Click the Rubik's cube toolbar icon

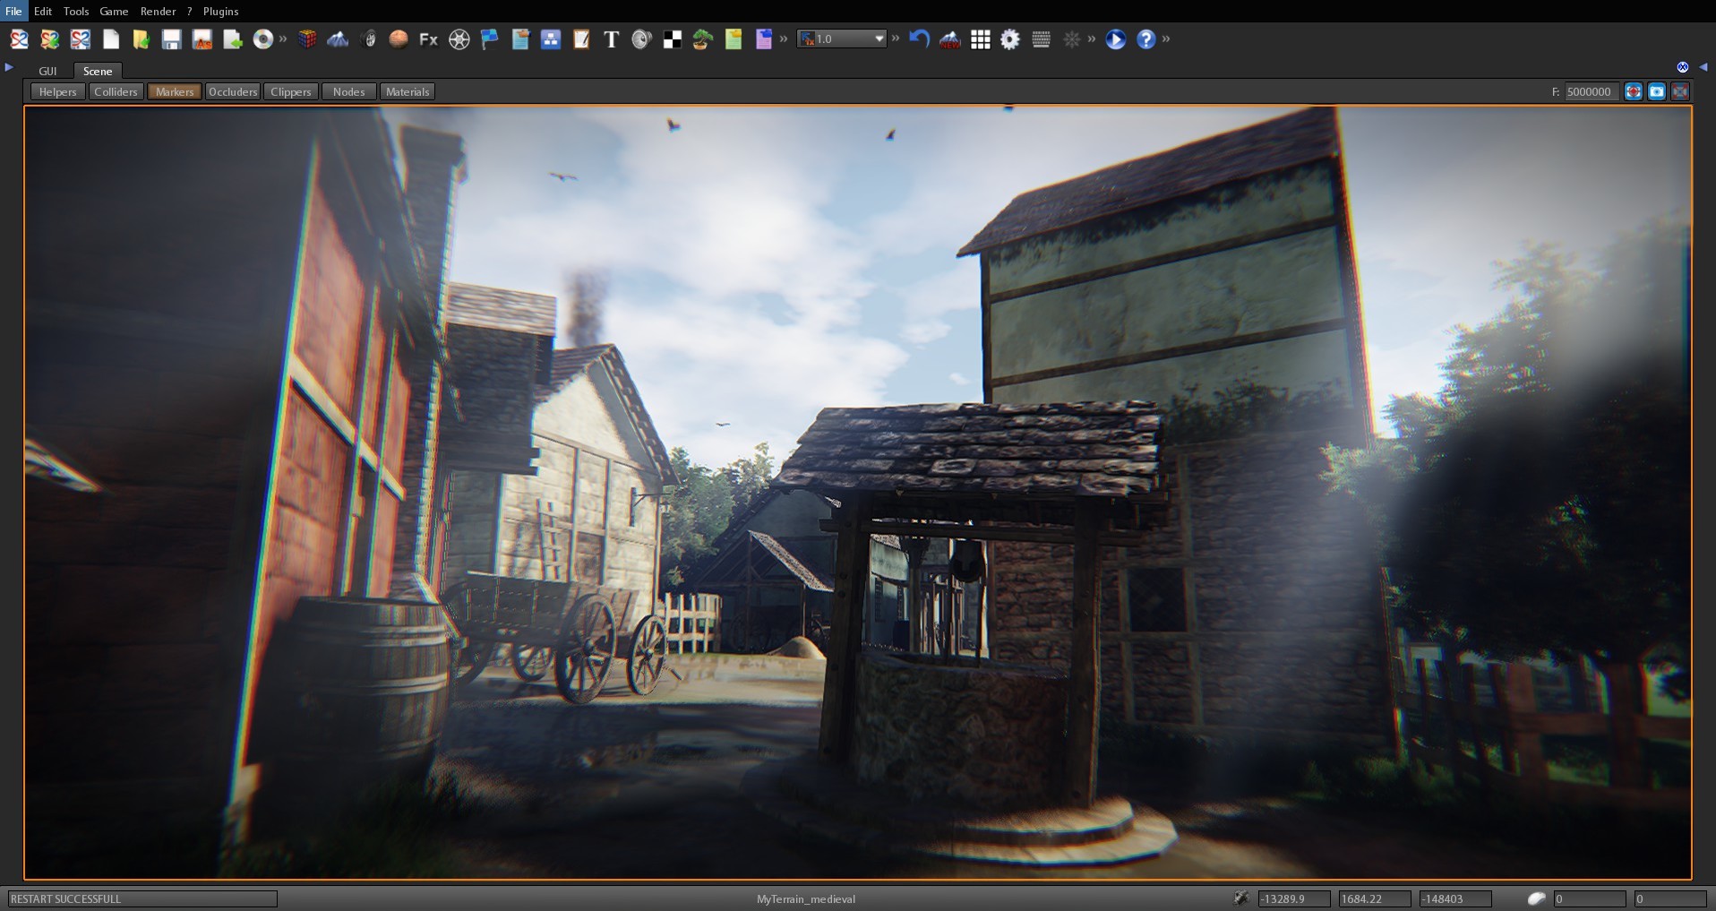tap(307, 39)
